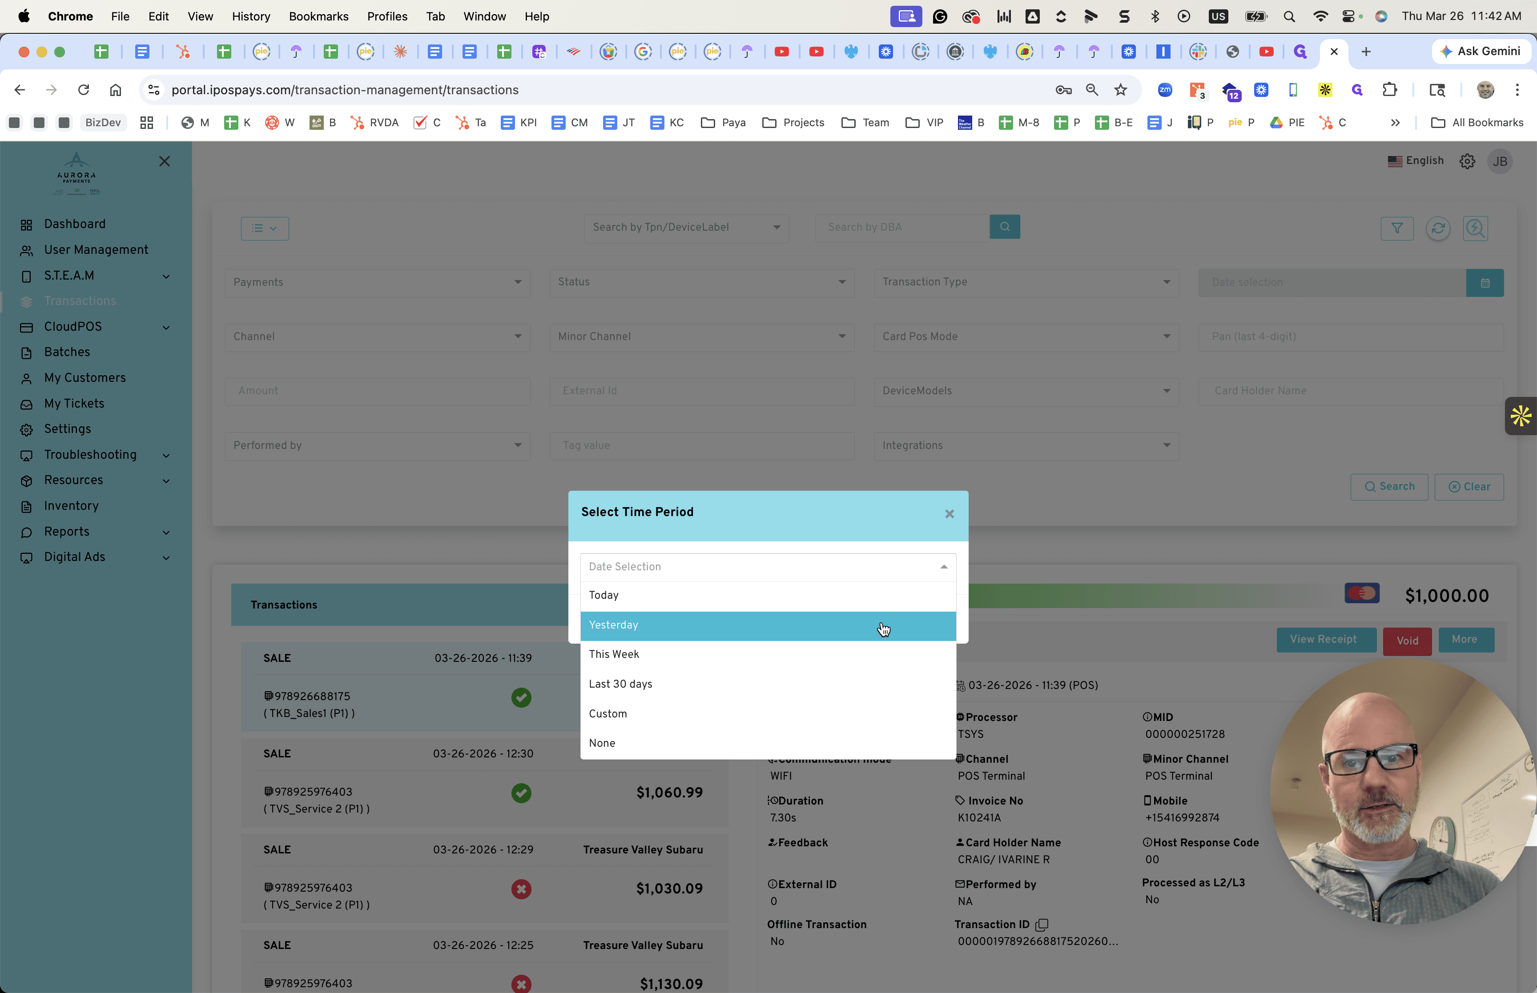Close the Select Time Period dialog
Image resolution: width=1537 pixels, height=993 pixels.
pyautogui.click(x=949, y=514)
